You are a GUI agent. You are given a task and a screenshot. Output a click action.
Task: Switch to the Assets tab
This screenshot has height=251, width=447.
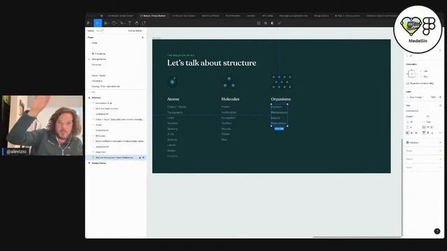[99, 31]
